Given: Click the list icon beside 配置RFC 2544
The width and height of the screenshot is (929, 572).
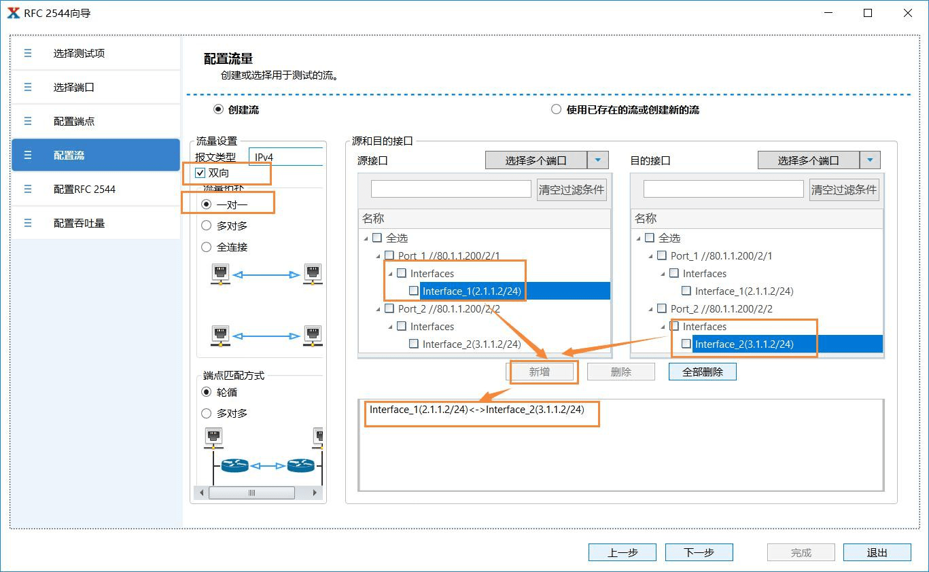Looking at the screenshot, I should (27, 189).
